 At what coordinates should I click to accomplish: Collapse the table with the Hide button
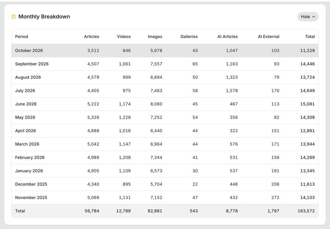click(x=308, y=16)
